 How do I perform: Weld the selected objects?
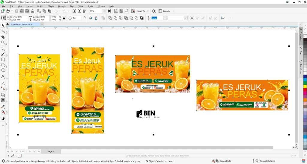(x=110, y=18)
